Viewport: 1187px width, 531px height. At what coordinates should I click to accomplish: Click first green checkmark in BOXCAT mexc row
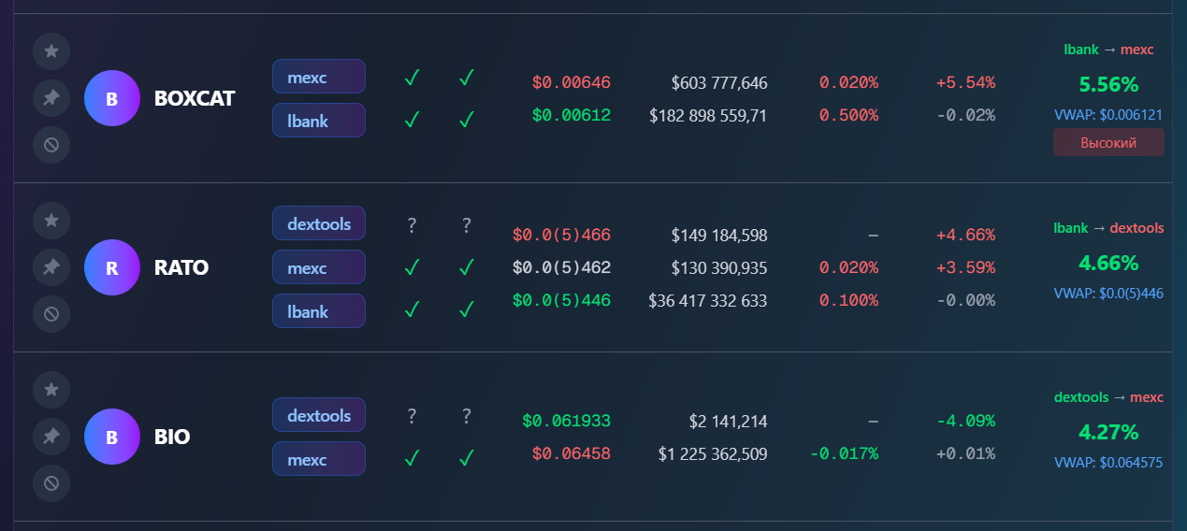(412, 78)
